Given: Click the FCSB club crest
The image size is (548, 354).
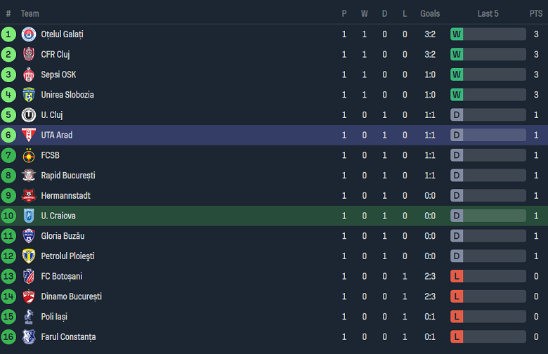Looking at the screenshot, I should pyautogui.click(x=29, y=155).
